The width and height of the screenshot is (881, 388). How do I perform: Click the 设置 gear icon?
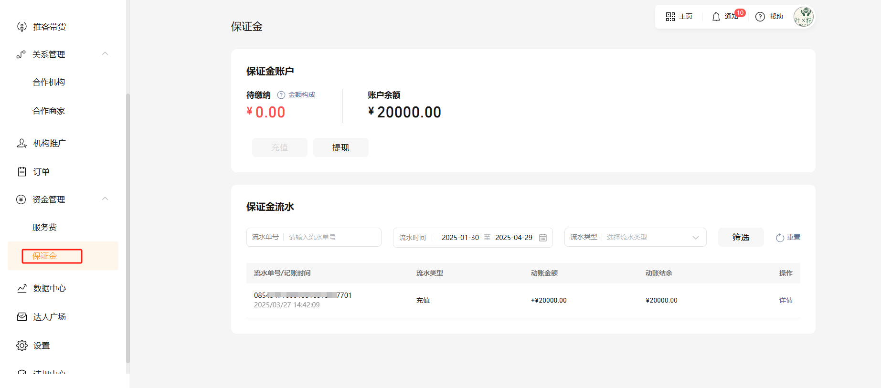pos(22,346)
